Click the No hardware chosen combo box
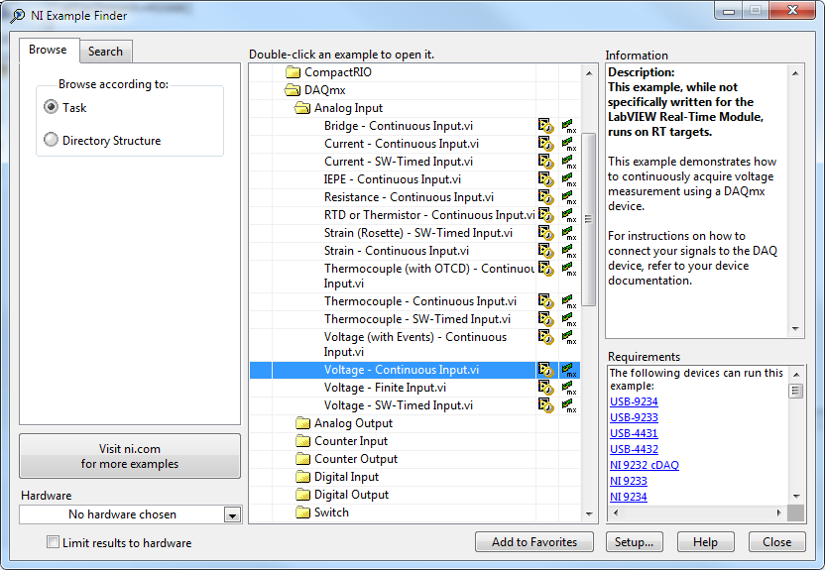The image size is (825, 570). click(x=130, y=514)
